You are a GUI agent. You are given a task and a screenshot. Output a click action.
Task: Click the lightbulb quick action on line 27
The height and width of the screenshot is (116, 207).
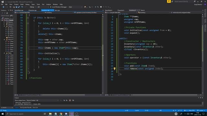pos(114,69)
